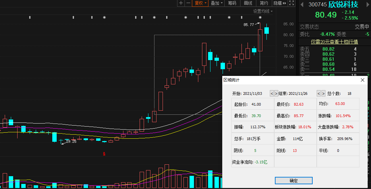Expand the 叠加 dropdown
The image size is (371, 189).
217,3
